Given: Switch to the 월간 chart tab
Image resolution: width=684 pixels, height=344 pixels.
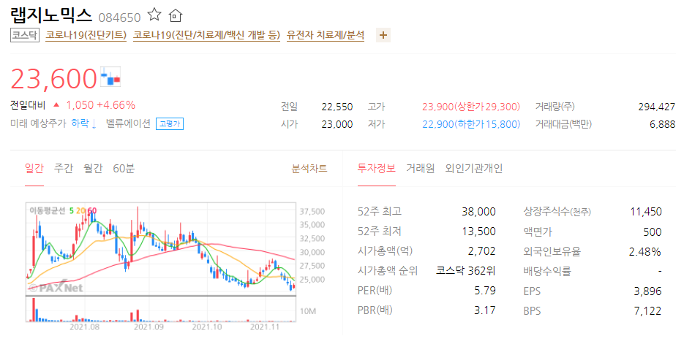Looking at the screenshot, I should tap(93, 169).
